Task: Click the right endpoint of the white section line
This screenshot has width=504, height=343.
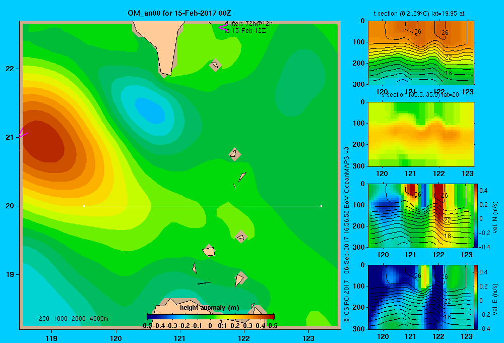Action: click(x=322, y=206)
